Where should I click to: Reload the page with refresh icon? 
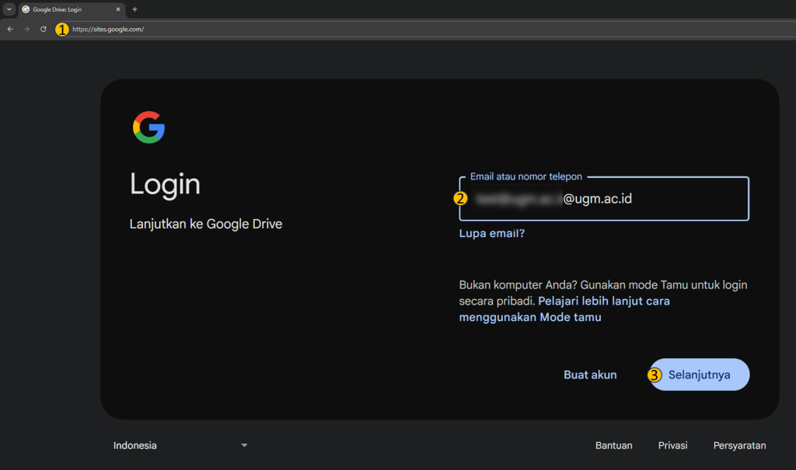tap(44, 29)
